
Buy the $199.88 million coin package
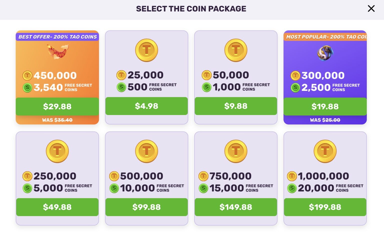tap(325, 207)
